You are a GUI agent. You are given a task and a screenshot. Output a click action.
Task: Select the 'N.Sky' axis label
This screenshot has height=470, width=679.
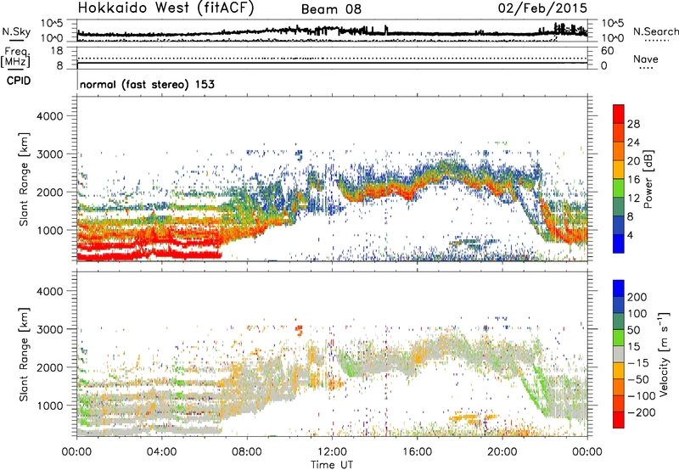16,31
